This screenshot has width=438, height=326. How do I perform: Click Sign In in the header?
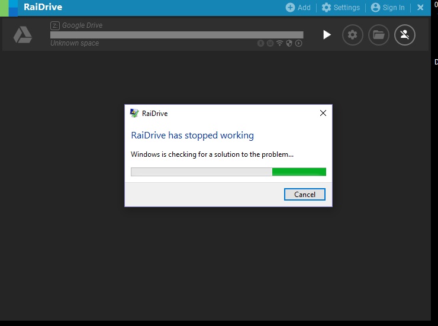pyautogui.click(x=388, y=8)
